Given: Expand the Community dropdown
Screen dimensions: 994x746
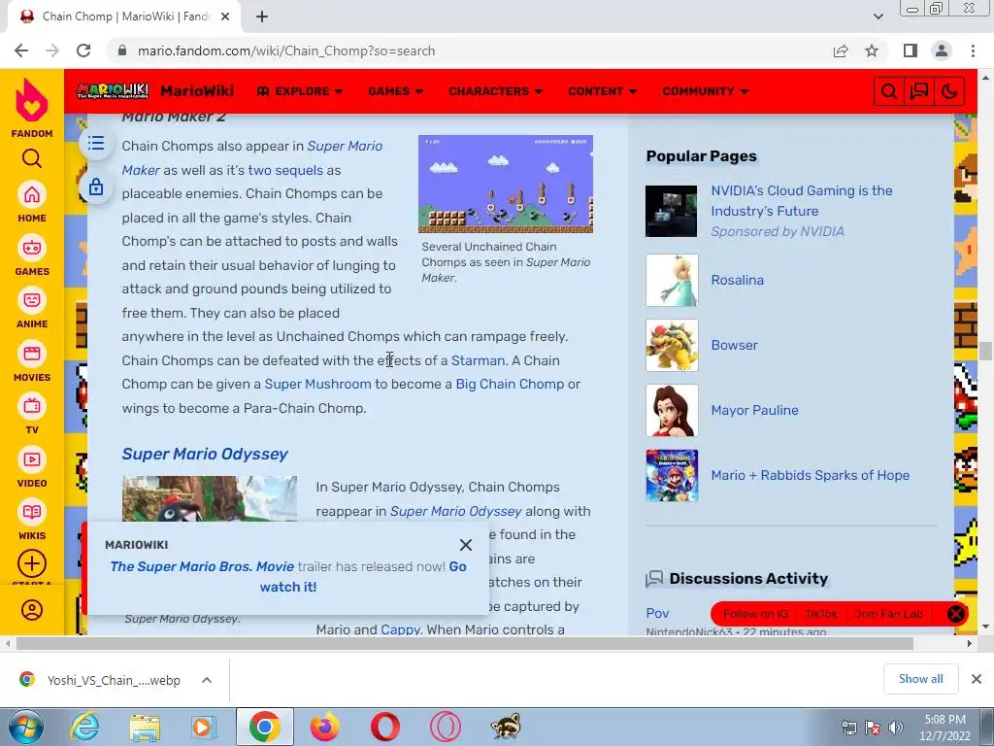Looking at the screenshot, I should click(x=706, y=91).
